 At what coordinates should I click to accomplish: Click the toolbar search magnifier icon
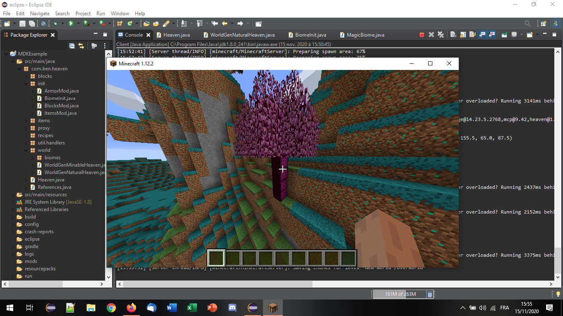coord(528,24)
